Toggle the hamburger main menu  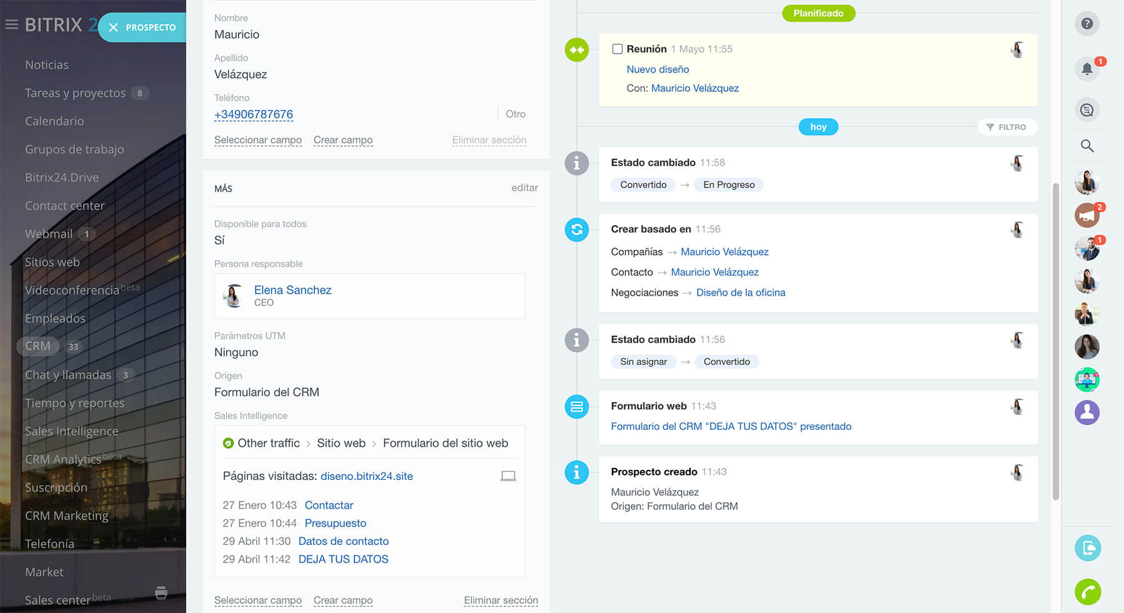[x=11, y=25]
